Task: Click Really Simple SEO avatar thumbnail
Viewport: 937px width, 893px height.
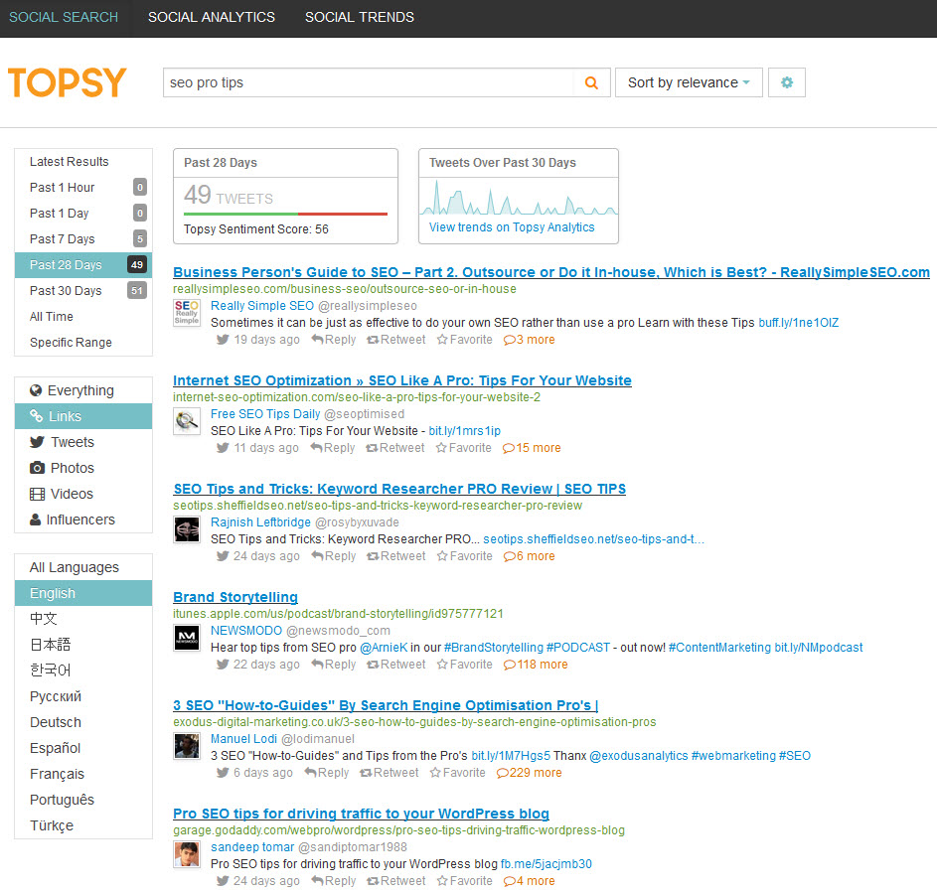Action: (x=187, y=313)
